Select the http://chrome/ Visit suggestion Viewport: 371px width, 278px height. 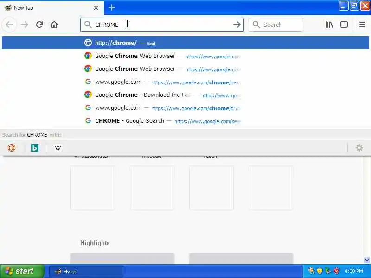pos(185,43)
